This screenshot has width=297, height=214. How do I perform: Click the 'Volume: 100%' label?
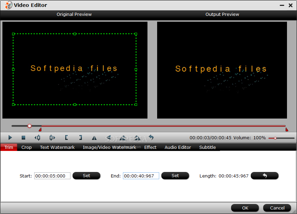tap(249, 137)
